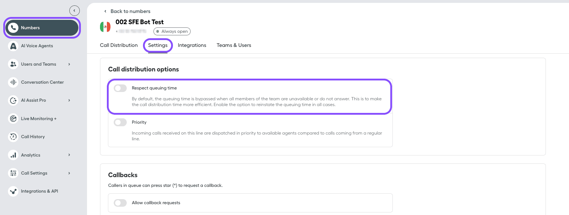The width and height of the screenshot is (569, 215).
Task: Collapse the sidebar with arrow button
Action: tap(74, 11)
